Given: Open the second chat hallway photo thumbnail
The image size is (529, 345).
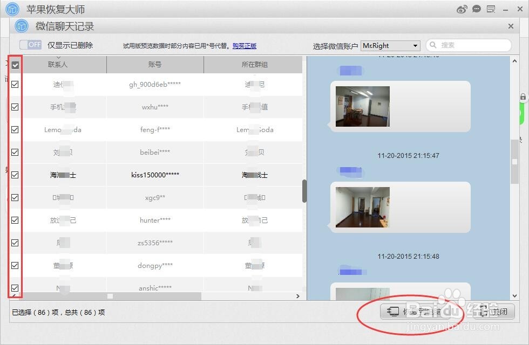Looking at the screenshot, I should pos(363,207).
